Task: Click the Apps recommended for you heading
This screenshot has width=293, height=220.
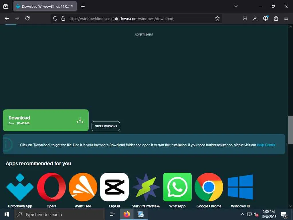Action: click(39, 164)
